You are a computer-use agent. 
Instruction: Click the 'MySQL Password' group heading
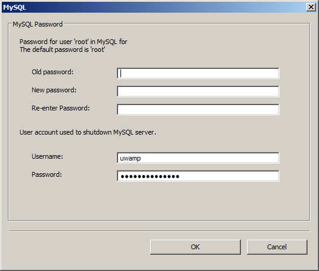tap(38, 24)
